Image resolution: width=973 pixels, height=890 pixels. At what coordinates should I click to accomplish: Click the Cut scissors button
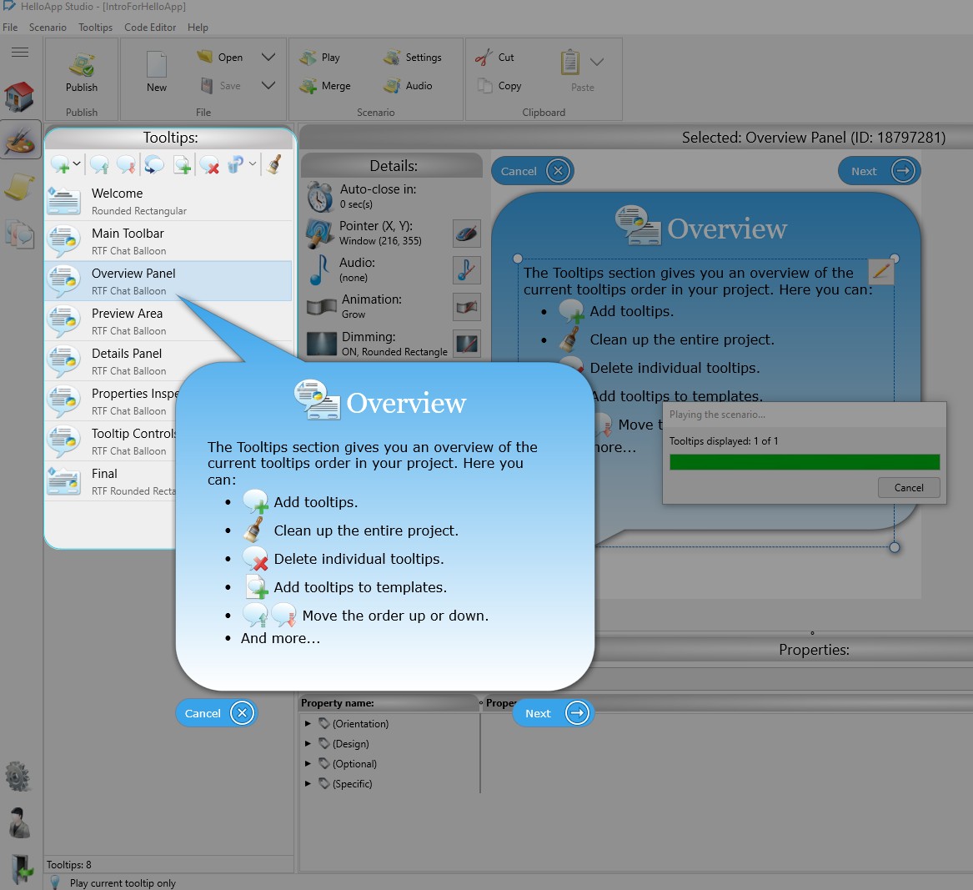pyautogui.click(x=494, y=57)
